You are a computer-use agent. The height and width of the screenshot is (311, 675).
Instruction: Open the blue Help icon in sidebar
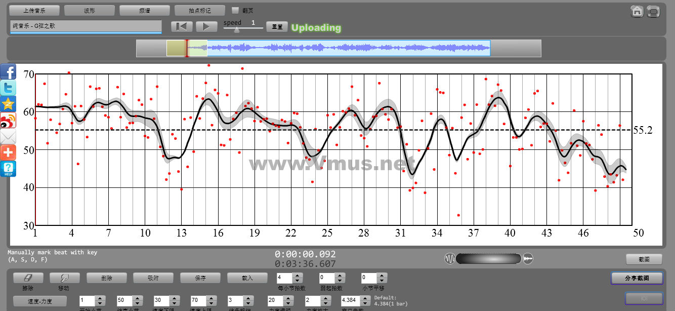tap(8, 169)
